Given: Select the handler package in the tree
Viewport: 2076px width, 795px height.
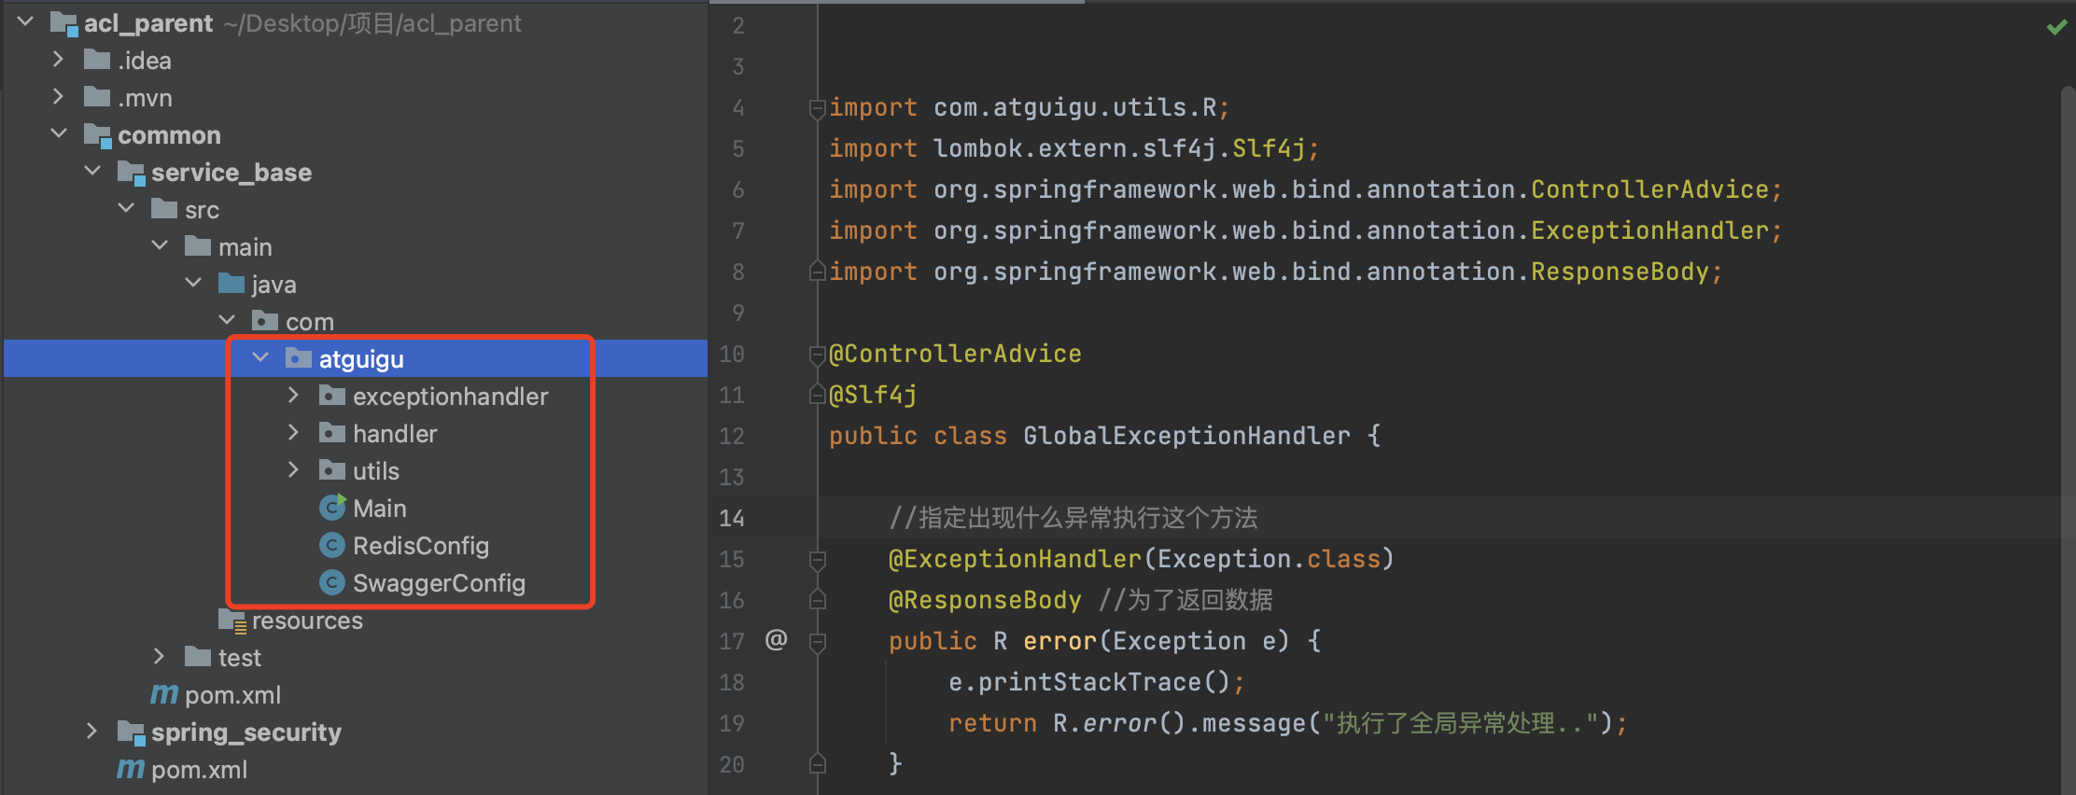Looking at the screenshot, I should pyautogui.click(x=394, y=434).
